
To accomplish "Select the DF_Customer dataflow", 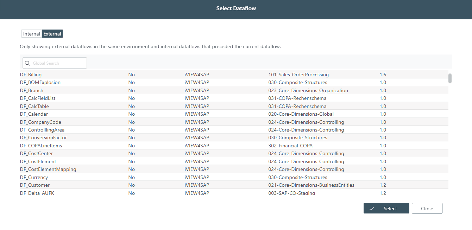I will coord(34,185).
